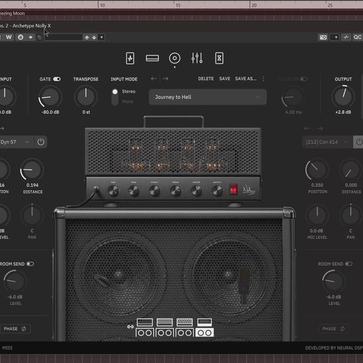The image size is (363, 363).
Task: Click the left mic on the speaker
Action: (103, 280)
